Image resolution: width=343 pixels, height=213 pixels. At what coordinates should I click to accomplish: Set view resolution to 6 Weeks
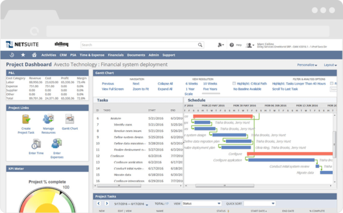192,84
